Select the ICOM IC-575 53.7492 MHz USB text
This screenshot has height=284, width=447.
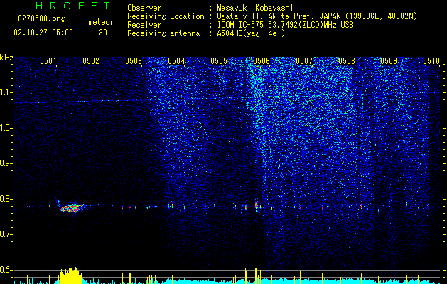click(285, 25)
